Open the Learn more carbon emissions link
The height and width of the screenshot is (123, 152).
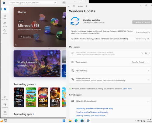(x=127, y=89)
